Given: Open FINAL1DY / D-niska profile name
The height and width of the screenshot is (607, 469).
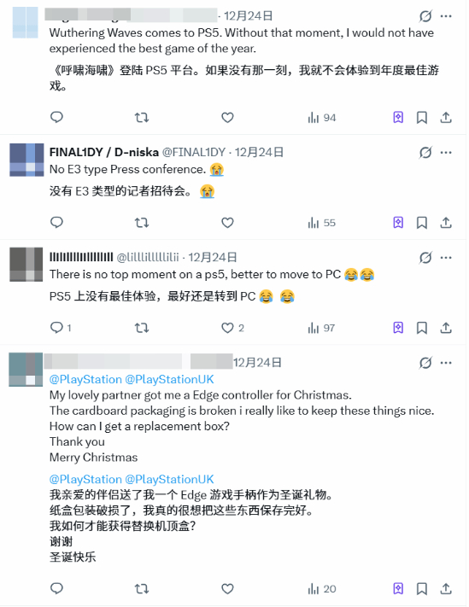Looking at the screenshot, I should (x=103, y=152).
